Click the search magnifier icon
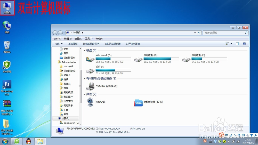The width and height of the screenshot is (258, 145). [246, 33]
